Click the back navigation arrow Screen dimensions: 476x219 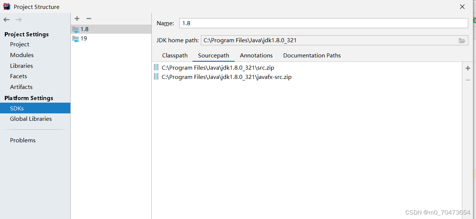tap(7, 20)
